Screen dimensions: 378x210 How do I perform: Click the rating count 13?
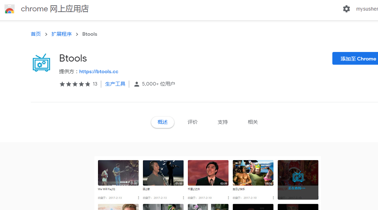coord(95,84)
